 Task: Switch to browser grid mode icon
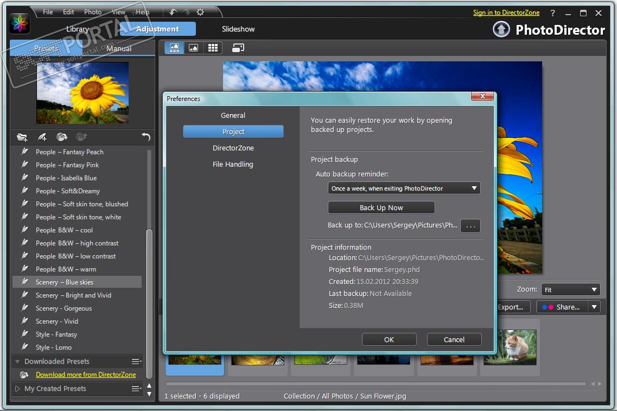tap(213, 48)
